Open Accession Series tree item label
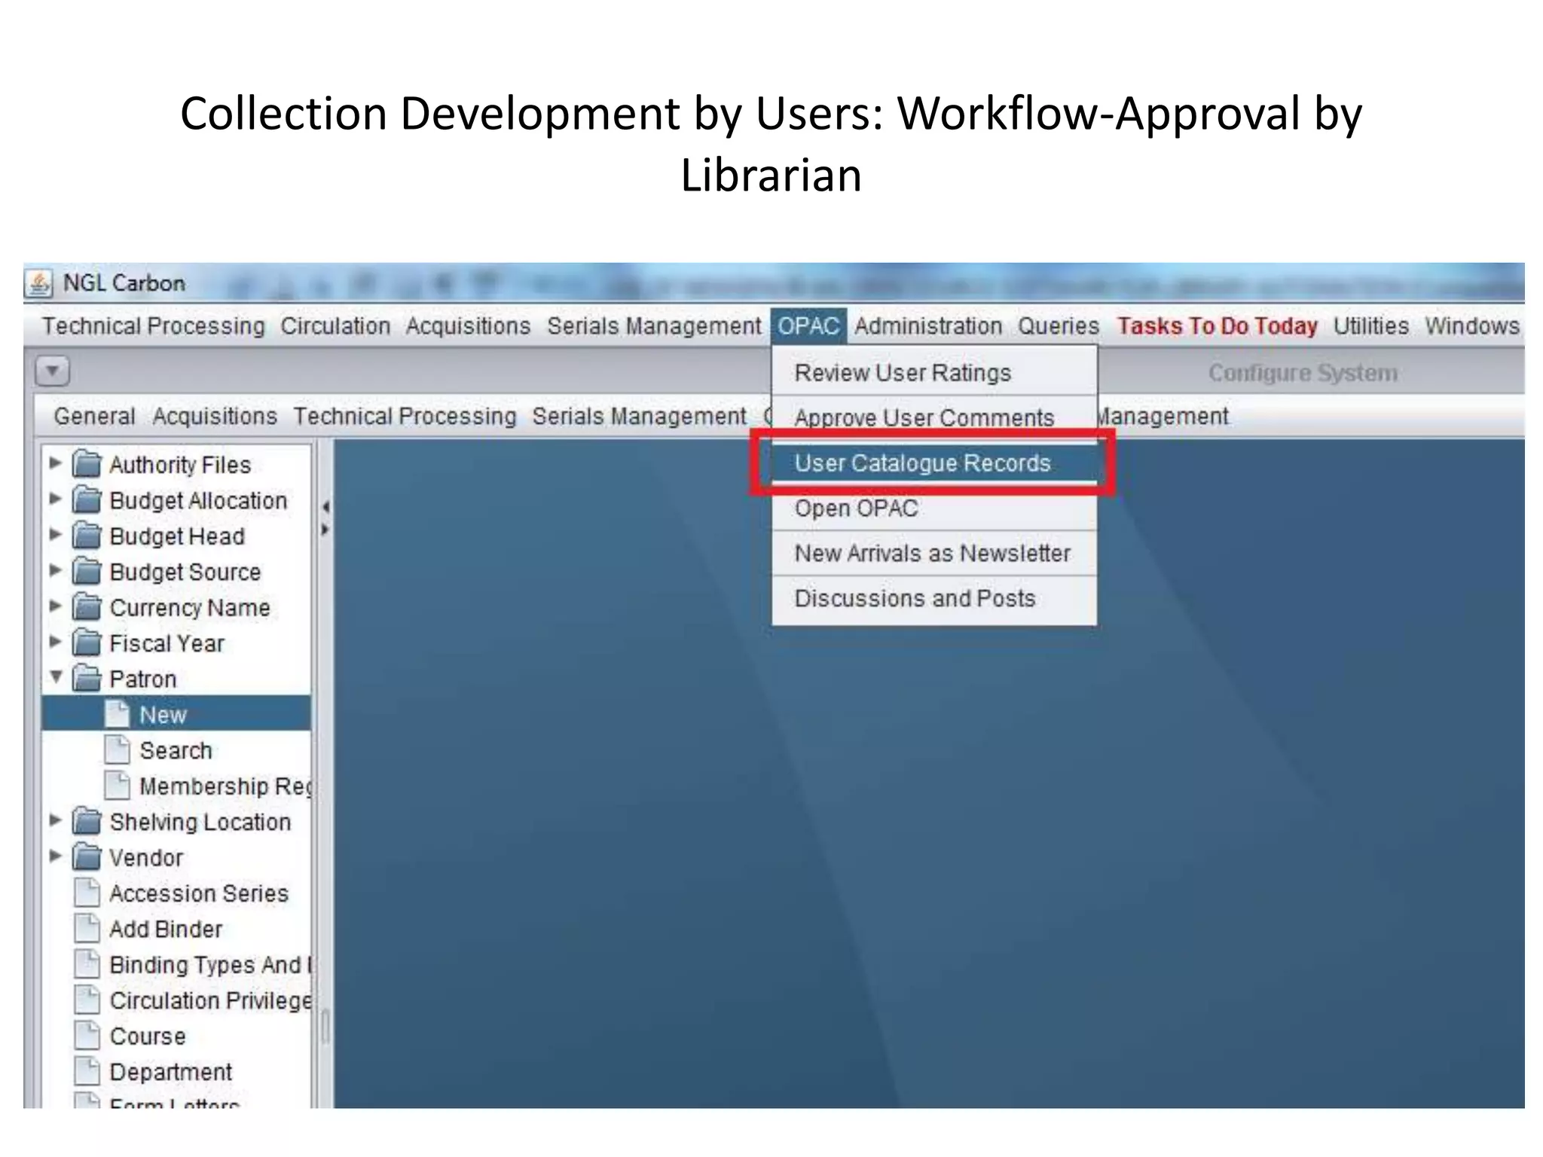The width and height of the screenshot is (1543, 1157). pos(199,893)
